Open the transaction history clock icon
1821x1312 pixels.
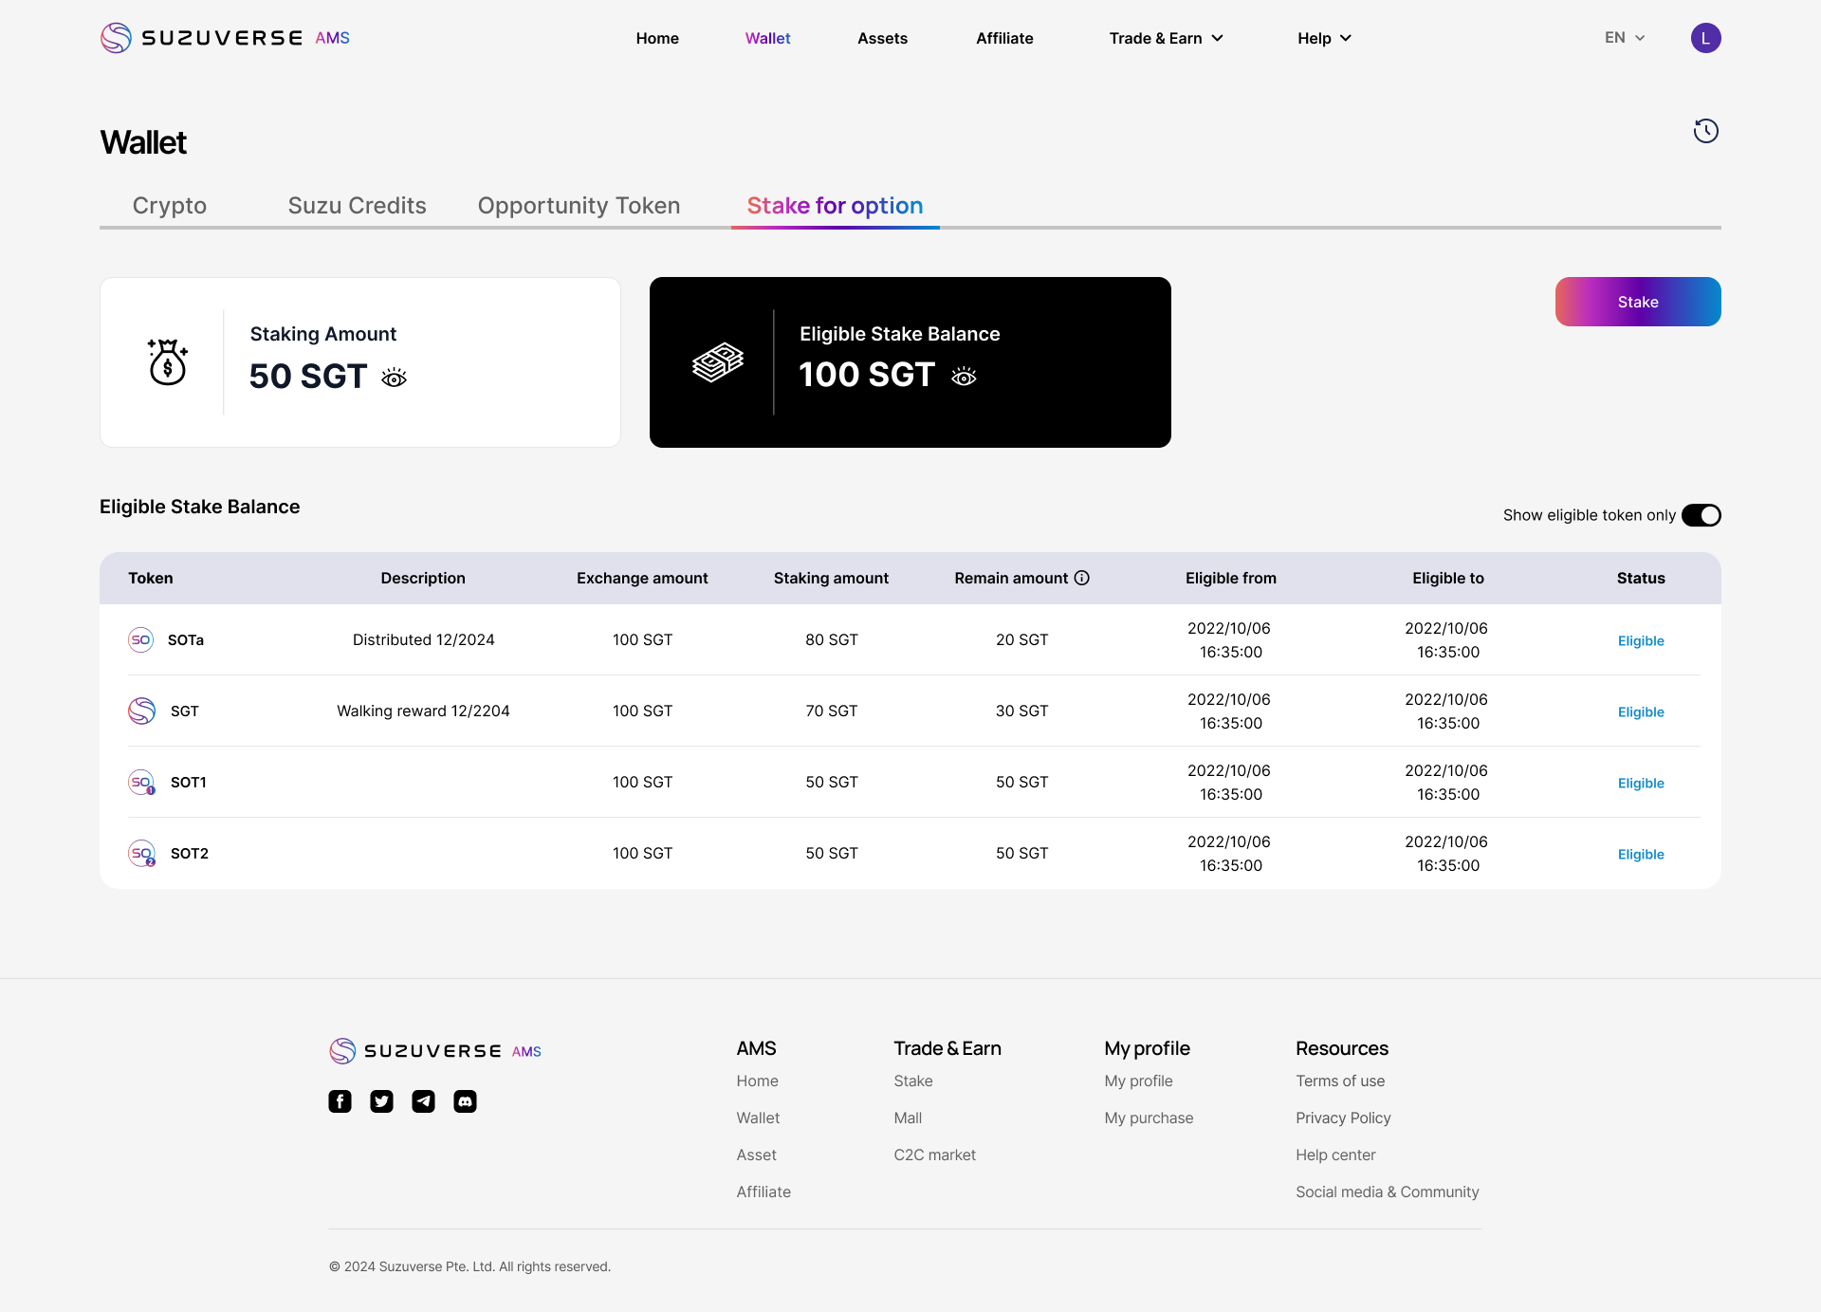pyautogui.click(x=1705, y=131)
